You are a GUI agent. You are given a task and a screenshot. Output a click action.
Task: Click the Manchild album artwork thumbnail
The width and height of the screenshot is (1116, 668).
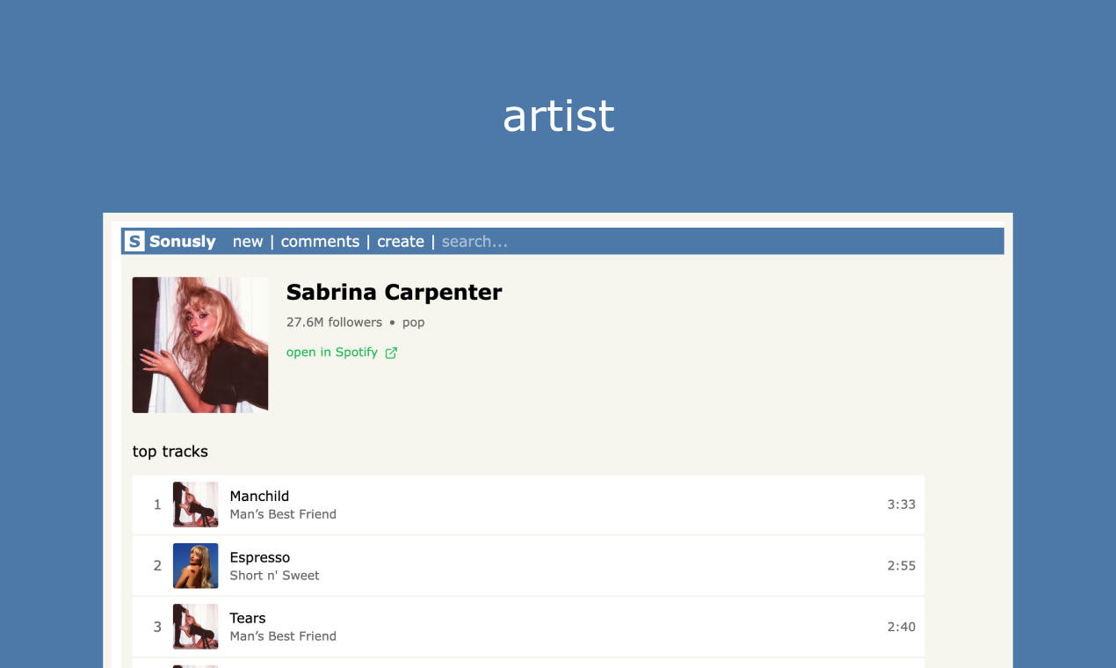coord(195,505)
